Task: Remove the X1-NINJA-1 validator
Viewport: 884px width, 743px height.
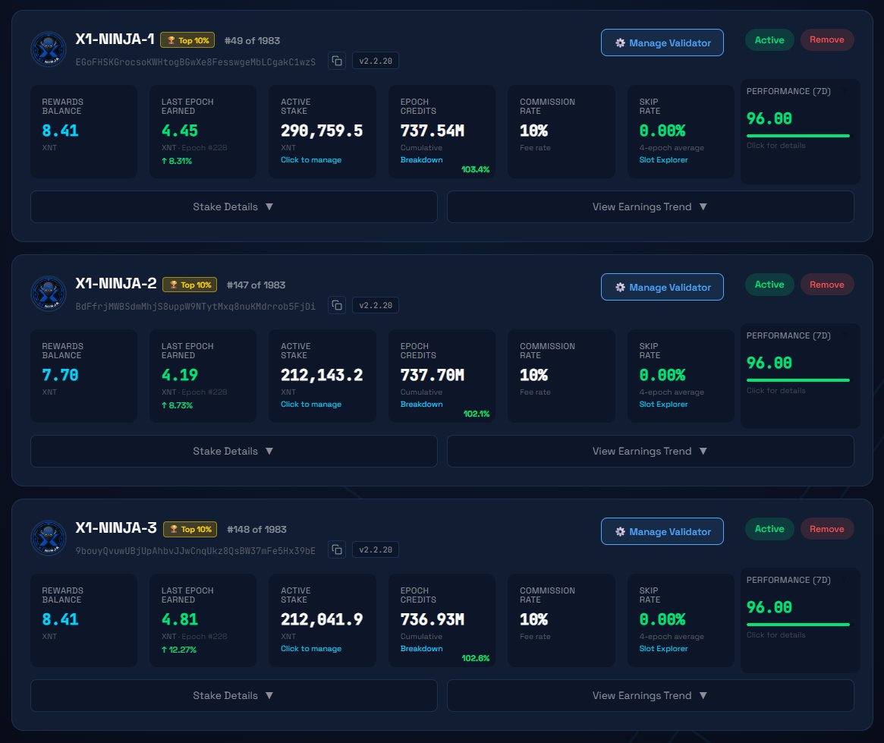Action: tap(827, 39)
